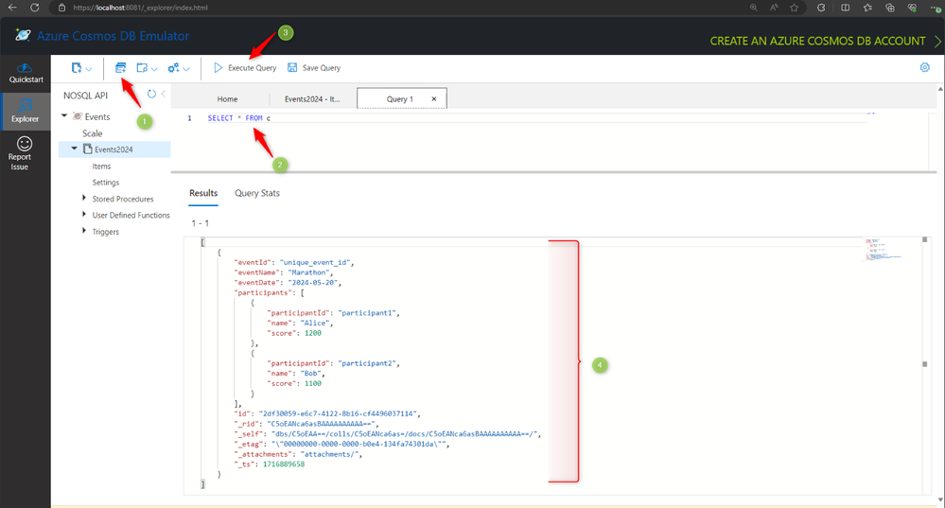
Task: Open the browser split screen icon
Action: tap(846, 8)
